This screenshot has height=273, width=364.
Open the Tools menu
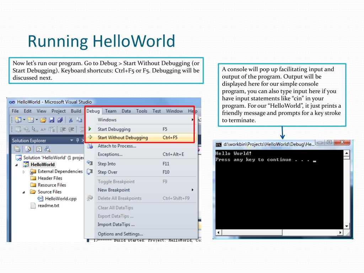click(x=141, y=111)
